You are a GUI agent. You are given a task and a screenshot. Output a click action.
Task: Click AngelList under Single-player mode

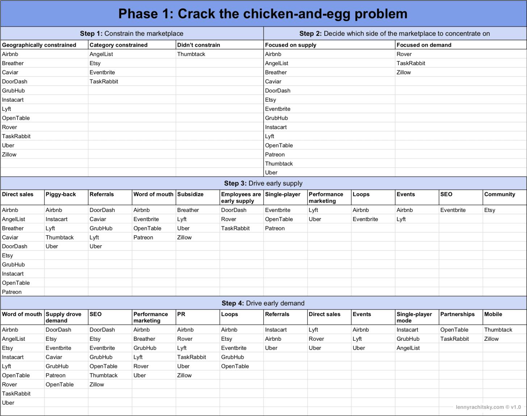pos(408,348)
